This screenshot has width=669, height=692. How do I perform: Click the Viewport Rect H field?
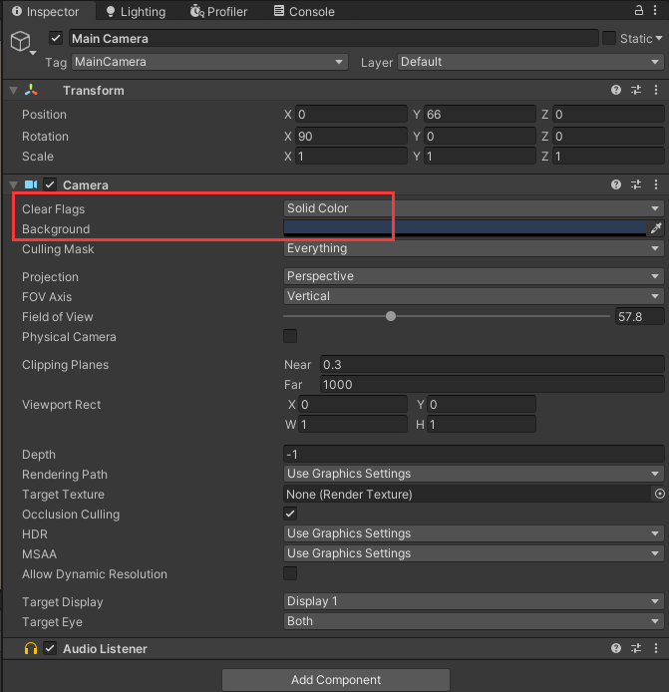(482, 425)
